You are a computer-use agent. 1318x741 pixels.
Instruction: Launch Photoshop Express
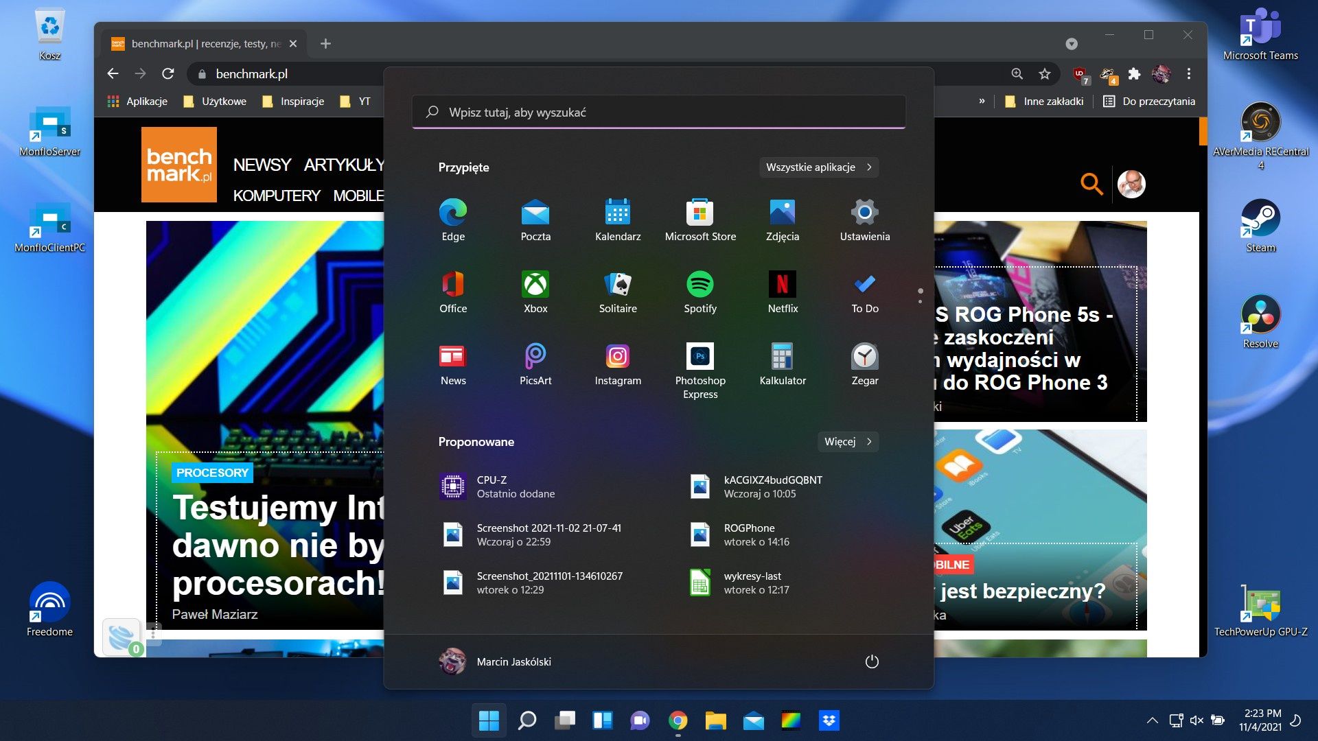700,370
